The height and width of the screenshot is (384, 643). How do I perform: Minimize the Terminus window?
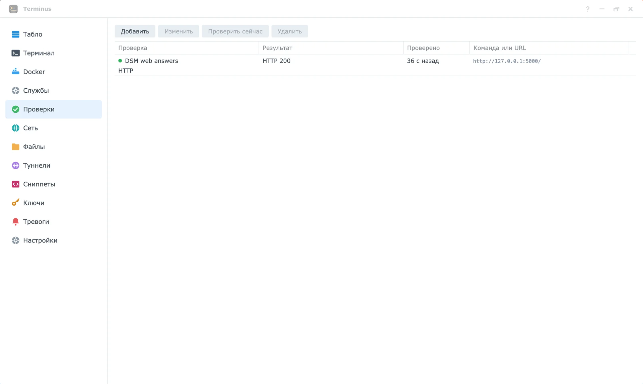pos(602,9)
